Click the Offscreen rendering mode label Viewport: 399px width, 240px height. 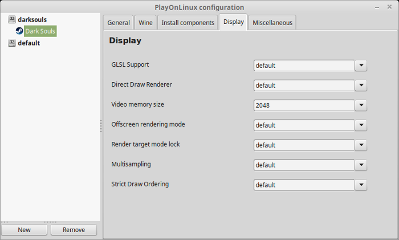(148, 124)
